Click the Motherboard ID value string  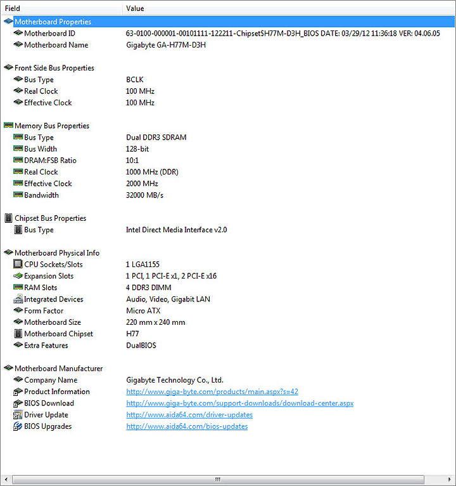tap(282, 33)
